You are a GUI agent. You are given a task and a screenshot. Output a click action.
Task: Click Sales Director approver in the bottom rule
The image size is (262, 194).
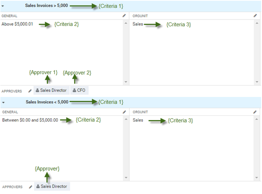51,186
